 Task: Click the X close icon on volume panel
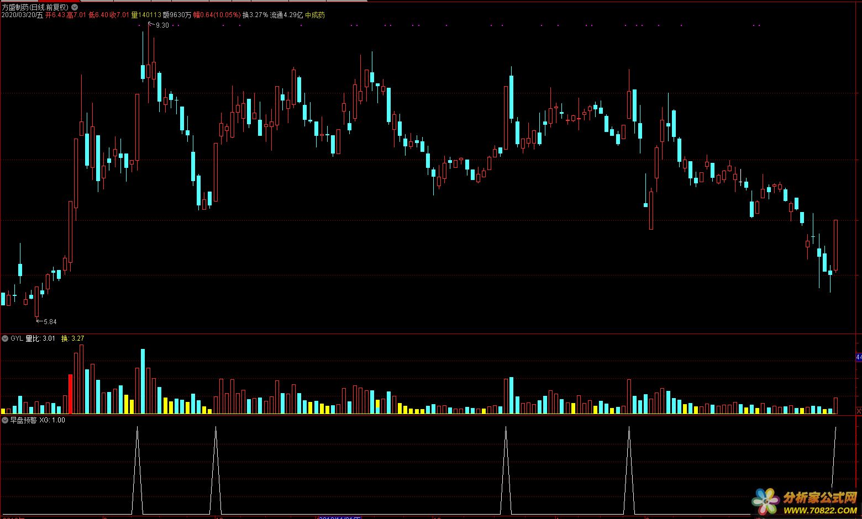[858, 411]
